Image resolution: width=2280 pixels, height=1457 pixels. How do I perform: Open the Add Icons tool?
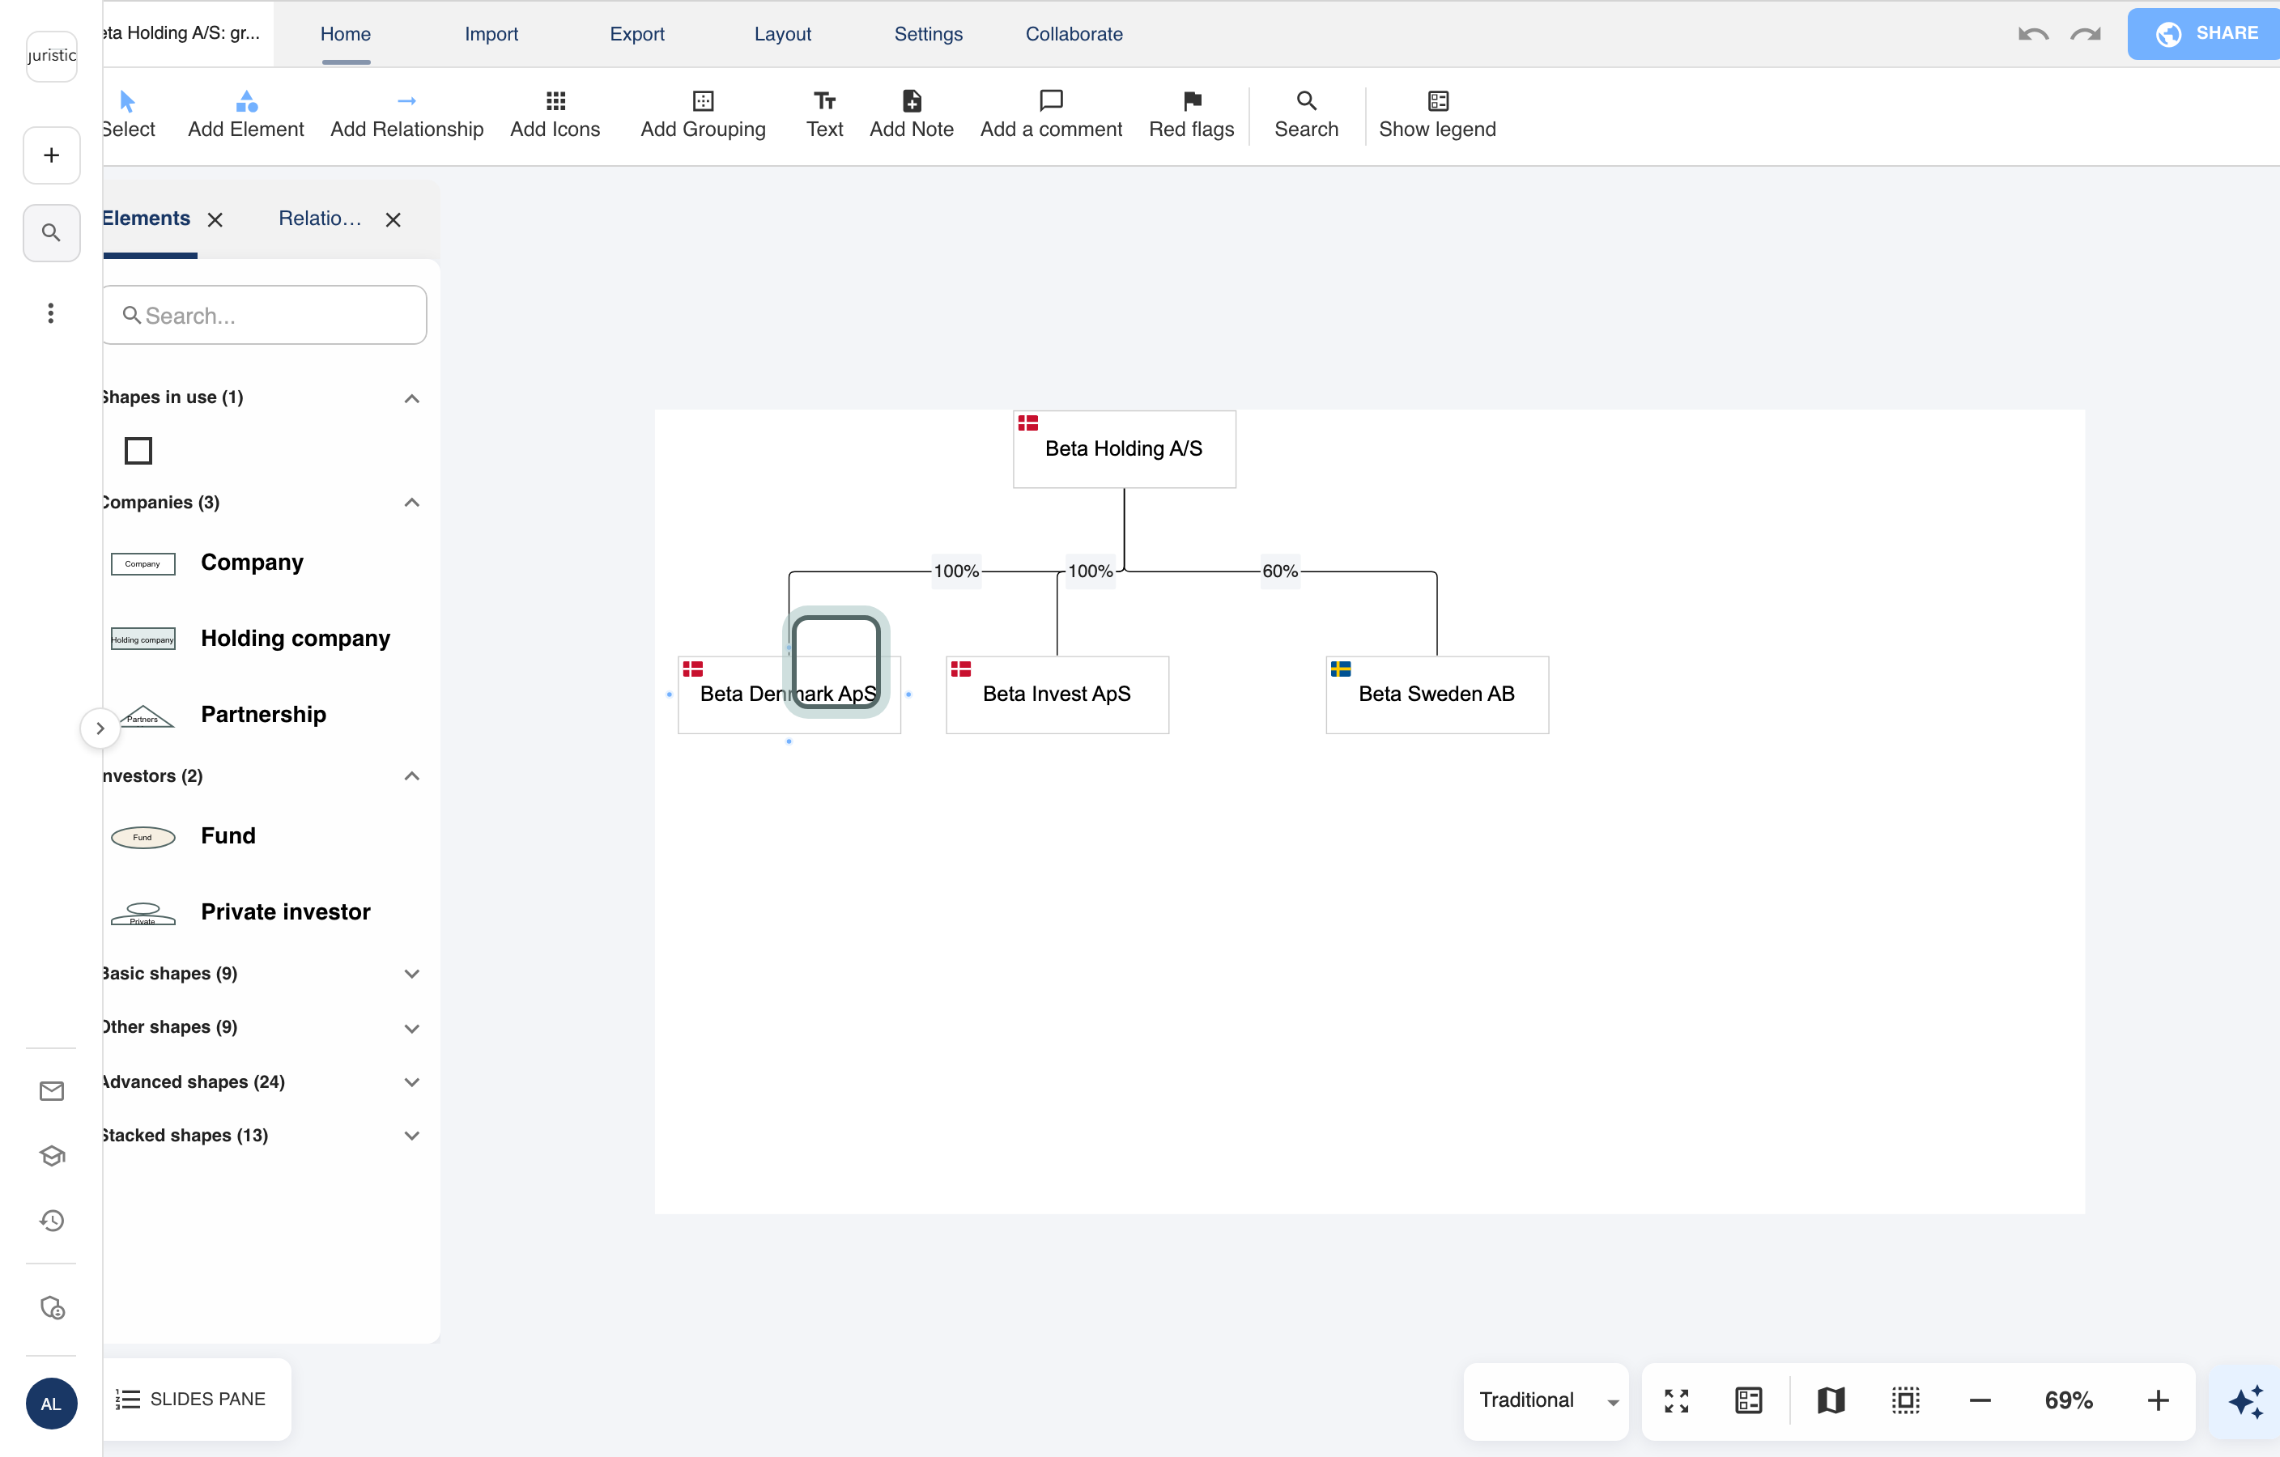click(x=555, y=115)
